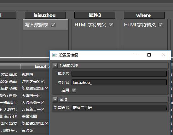
Task: Click the laisuzhou table column header
Action: [35, 66]
